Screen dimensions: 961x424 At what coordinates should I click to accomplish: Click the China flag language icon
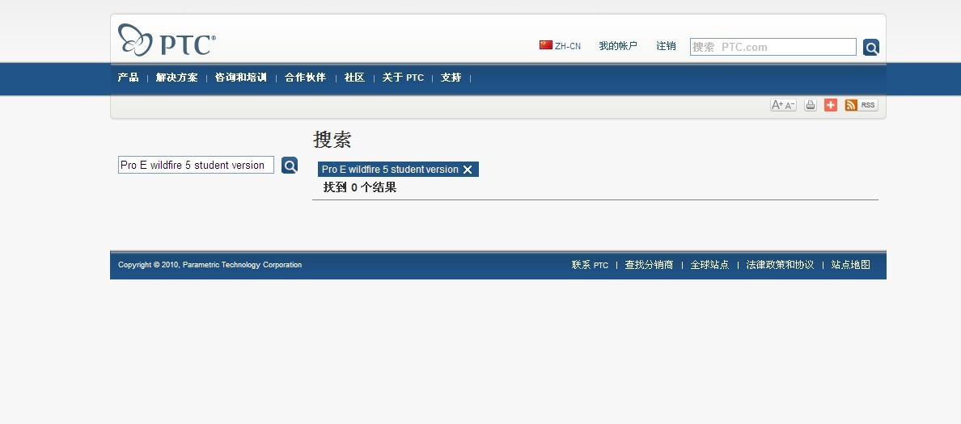click(545, 45)
